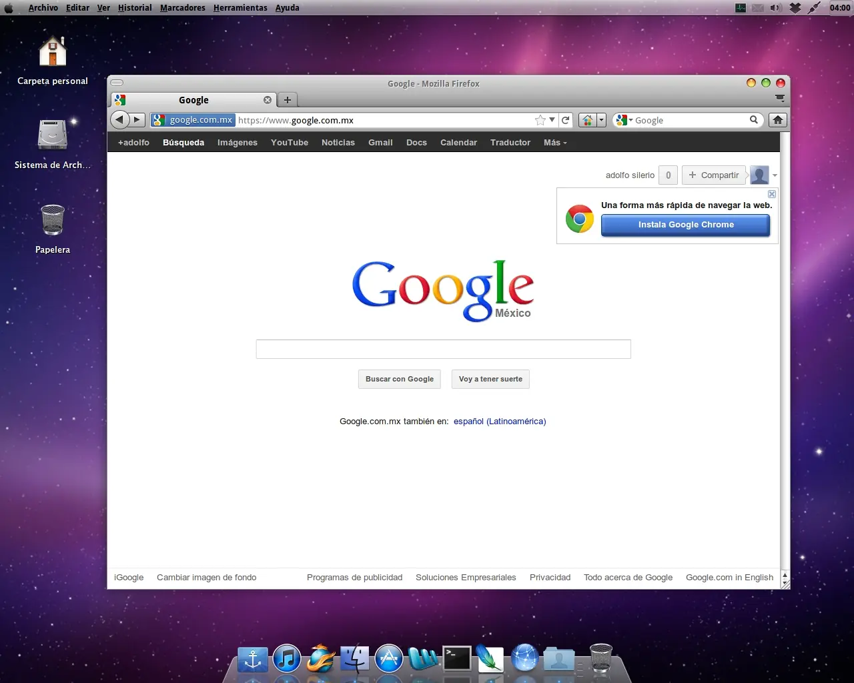Open the network globe icon in dock
The image size is (854, 683).
(525, 658)
